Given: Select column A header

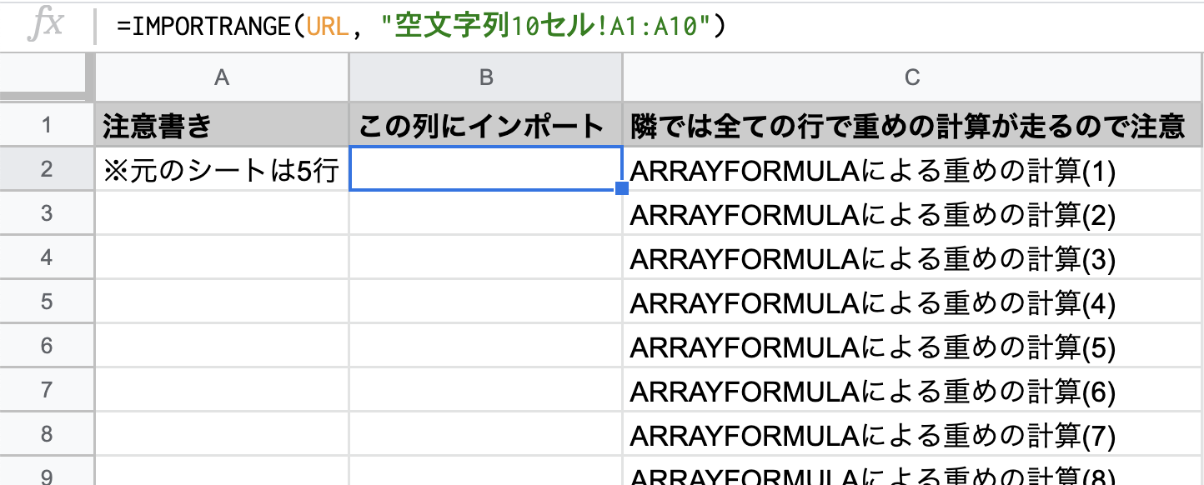Looking at the screenshot, I should (x=221, y=77).
